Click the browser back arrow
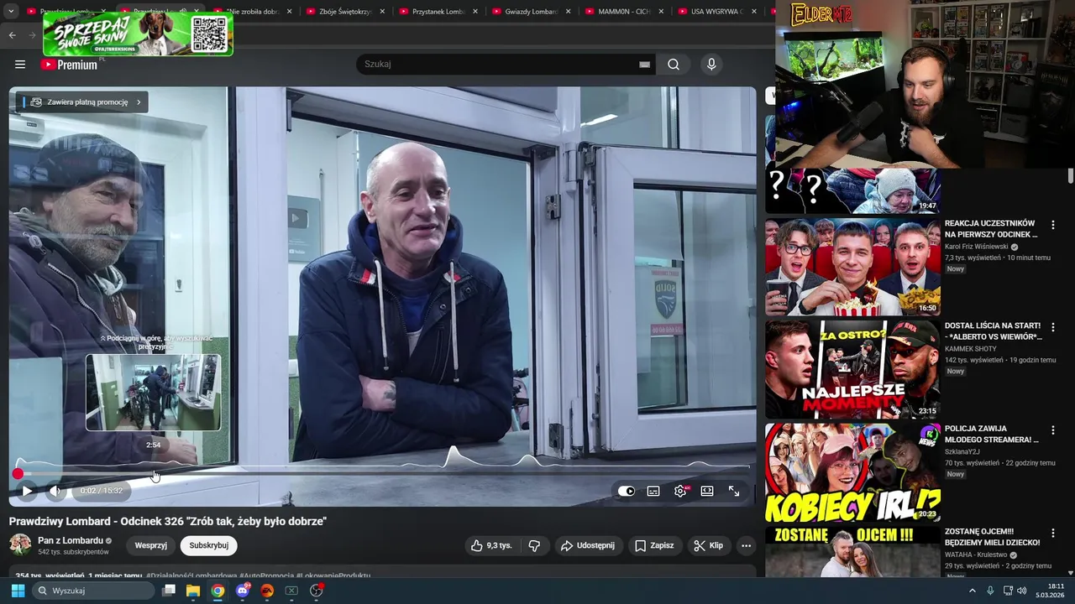Viewport: 1075px width, 604px height. click(x=12, y=35)
